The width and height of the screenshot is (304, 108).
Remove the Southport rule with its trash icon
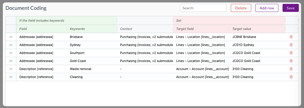click(x=291, y=53)
